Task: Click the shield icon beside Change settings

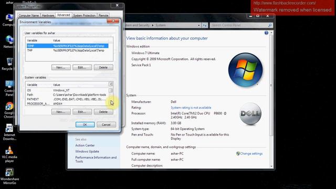Action: click(x=238, y=153)
